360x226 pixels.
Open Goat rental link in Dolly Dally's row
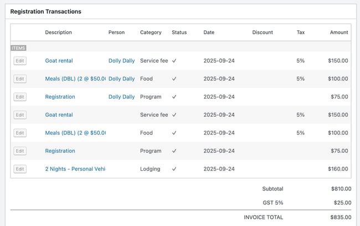coord(59,61)
